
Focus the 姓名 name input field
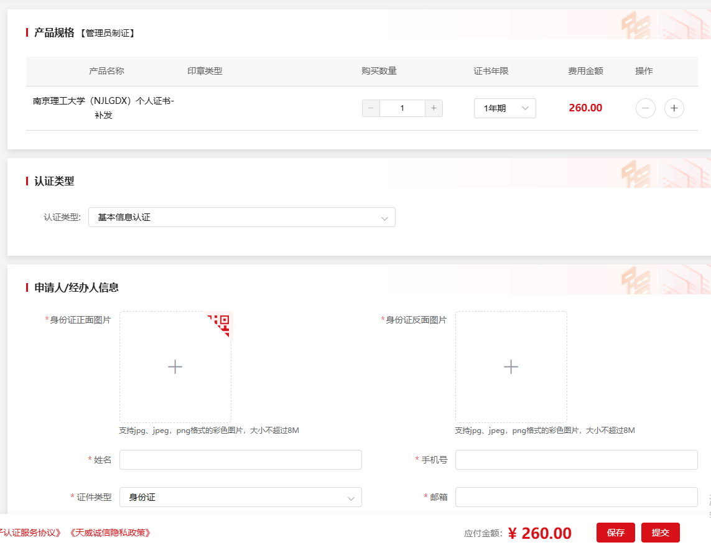point(240,460)
